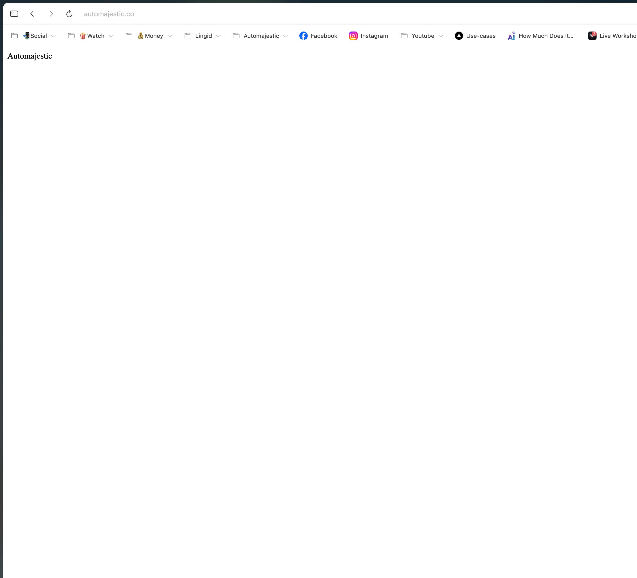Open How Much Does It bookmark
The image size is (637, 578).
point(541,36)
